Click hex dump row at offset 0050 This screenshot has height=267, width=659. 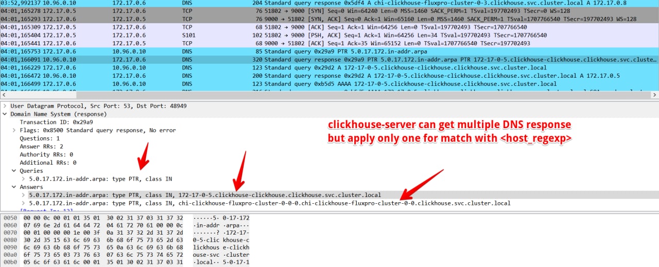coord(126,218)
